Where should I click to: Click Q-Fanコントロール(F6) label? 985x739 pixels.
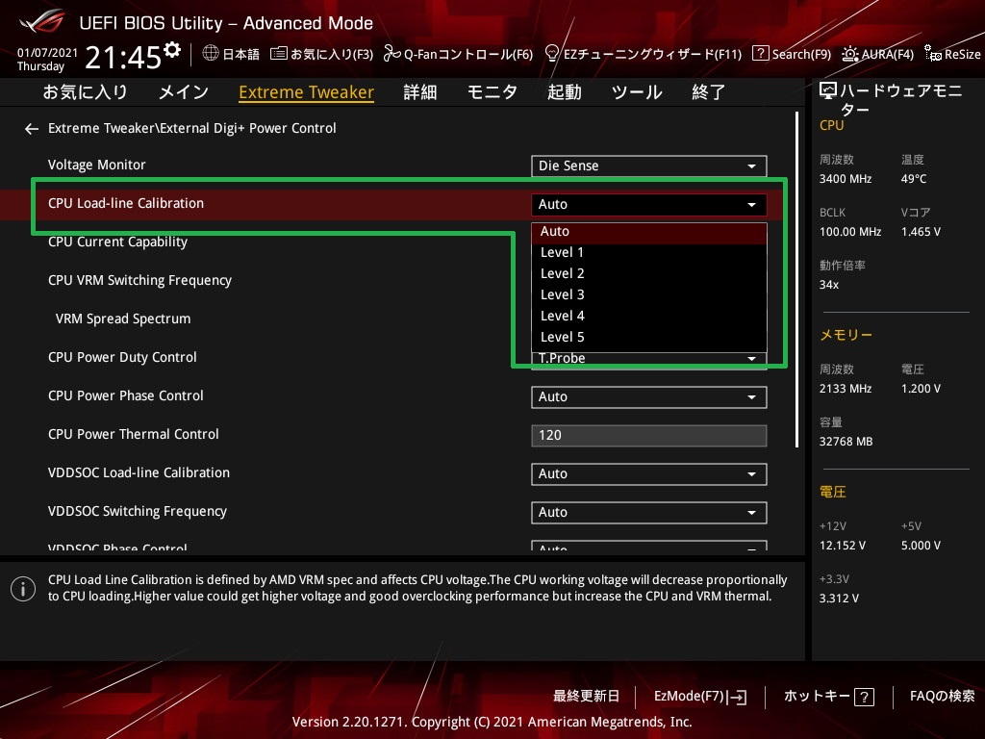pyautogui.click(x=468, y=55)
